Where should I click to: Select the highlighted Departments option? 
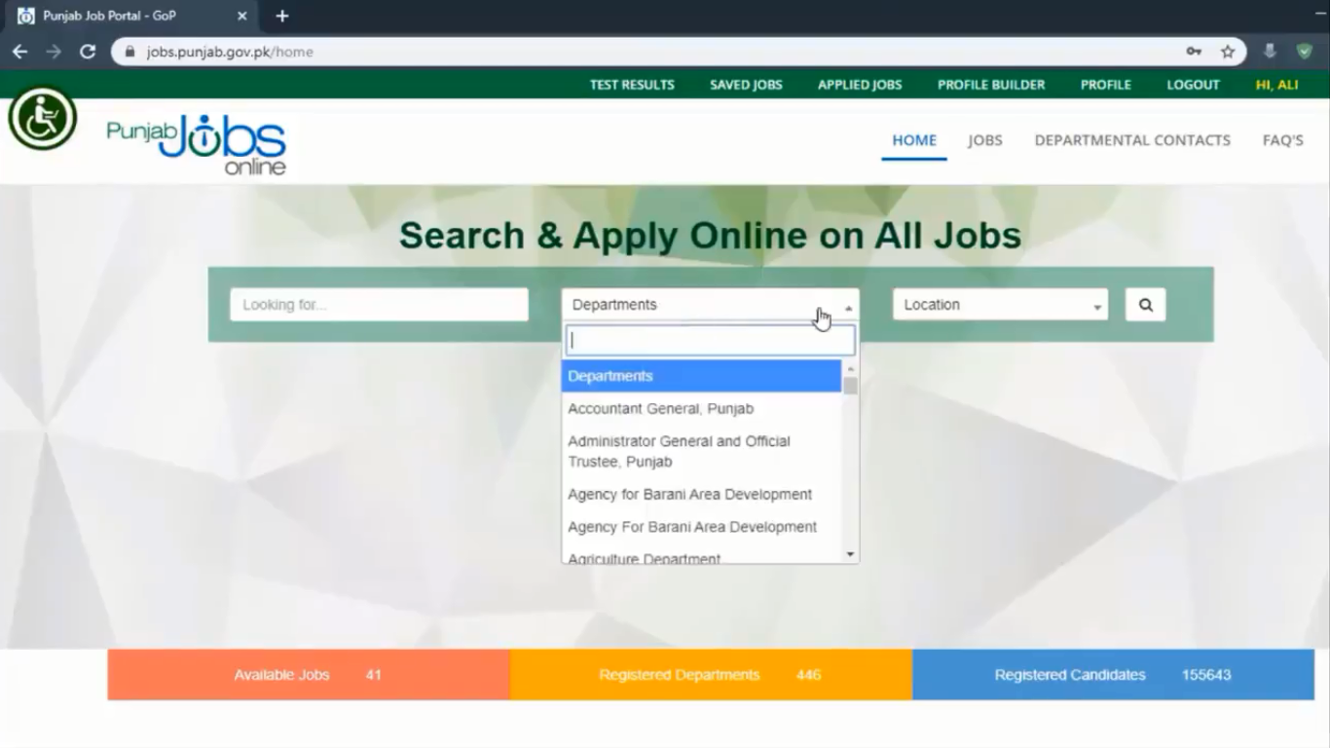[701, 376]
